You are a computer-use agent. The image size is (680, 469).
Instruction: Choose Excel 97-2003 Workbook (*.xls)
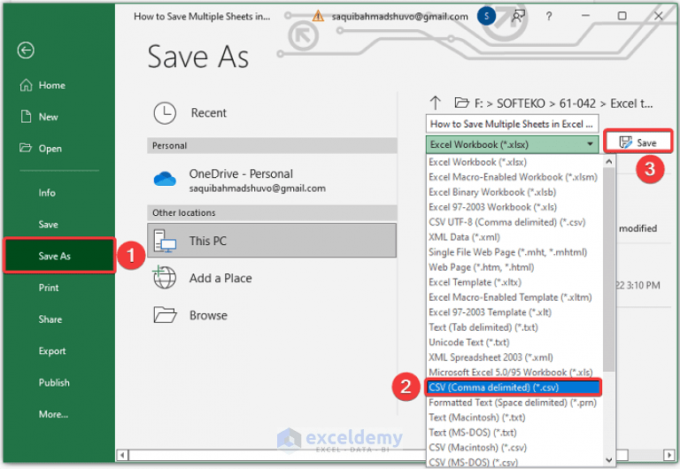tap(514, 207)
